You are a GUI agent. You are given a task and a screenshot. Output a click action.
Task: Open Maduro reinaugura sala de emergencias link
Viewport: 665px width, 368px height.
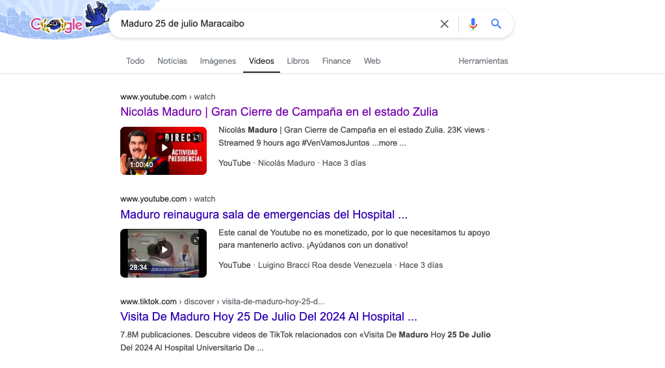pos(264,215)
